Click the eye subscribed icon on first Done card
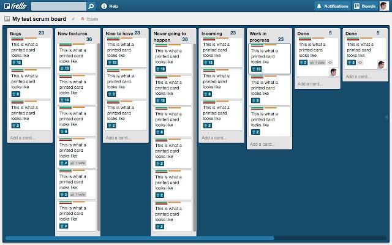The width and height of the screenshot is (392, 245). click(x=330, y=62)
